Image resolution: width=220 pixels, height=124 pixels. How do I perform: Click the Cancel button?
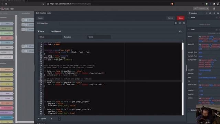(170, 18)
